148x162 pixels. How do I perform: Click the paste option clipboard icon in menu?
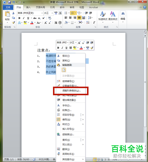tap(64, 70)
